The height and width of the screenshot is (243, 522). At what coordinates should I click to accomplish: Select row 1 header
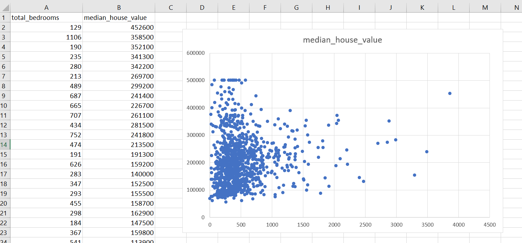pyautogui.click(x=5, y=17)
